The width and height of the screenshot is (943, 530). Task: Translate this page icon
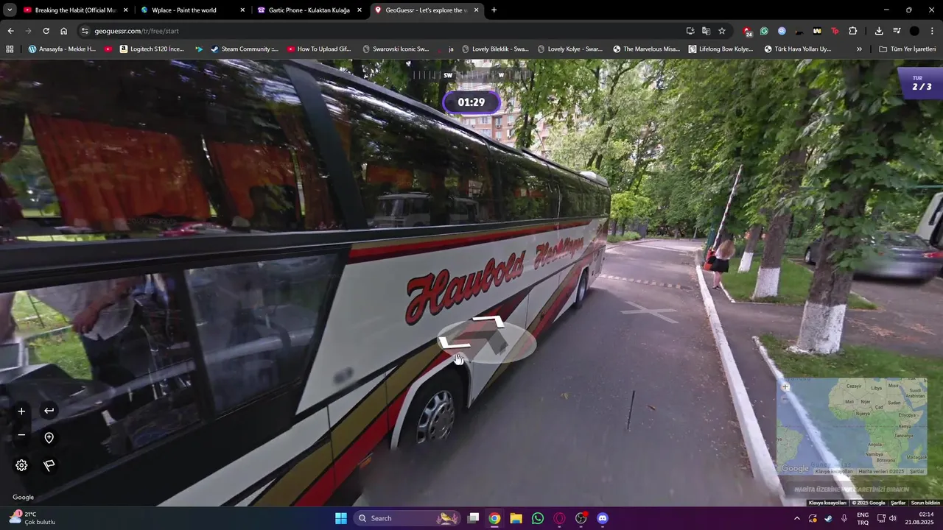click(x=706, y=31)
